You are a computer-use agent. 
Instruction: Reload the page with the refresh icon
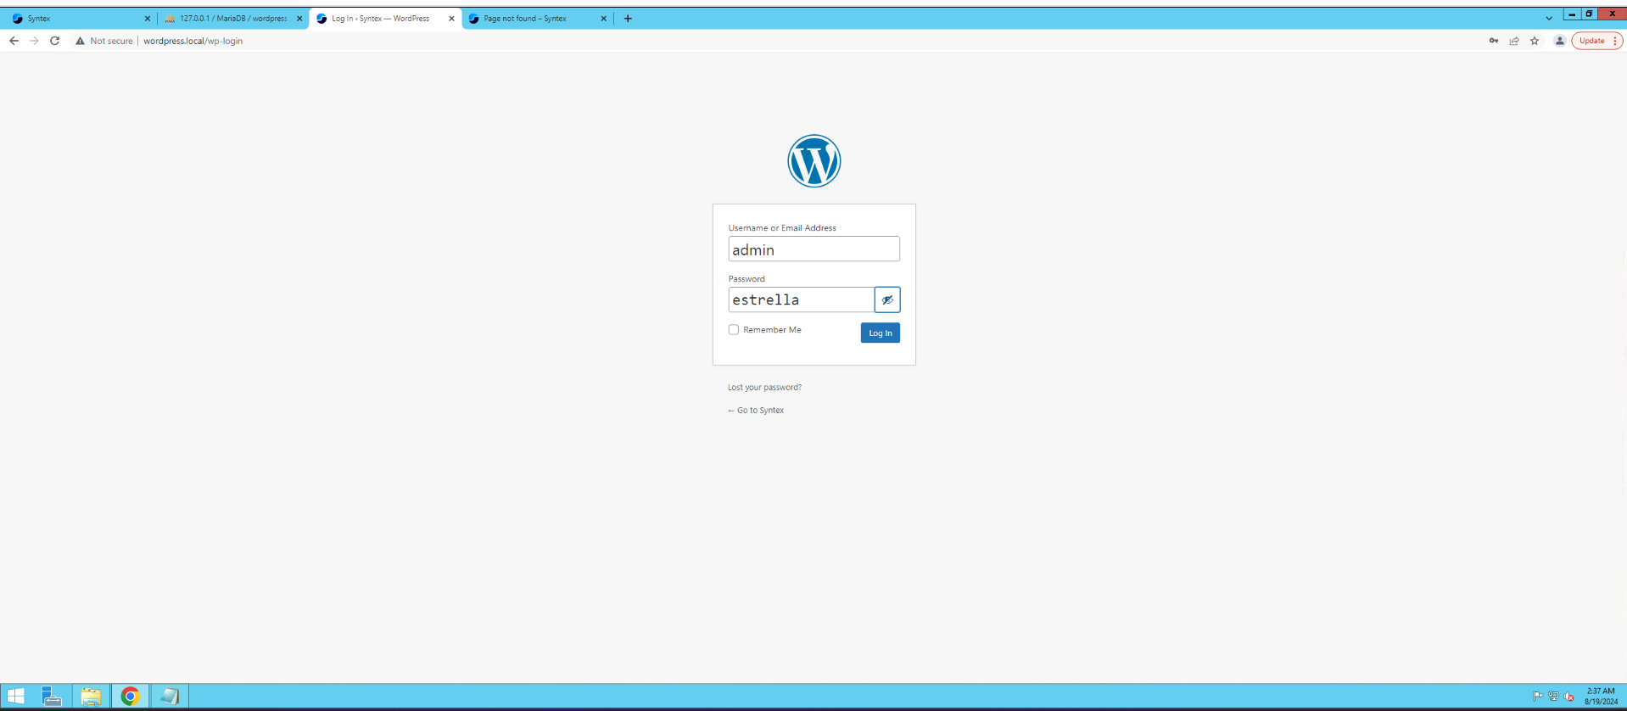54,41
